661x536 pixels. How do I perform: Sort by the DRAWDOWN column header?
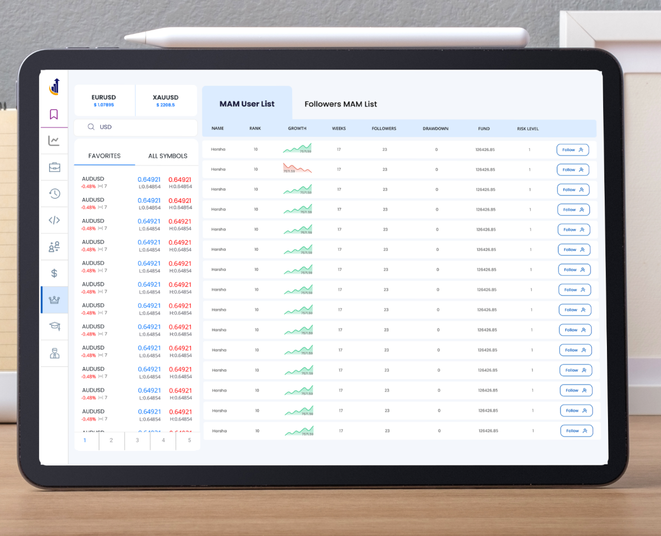435,128
